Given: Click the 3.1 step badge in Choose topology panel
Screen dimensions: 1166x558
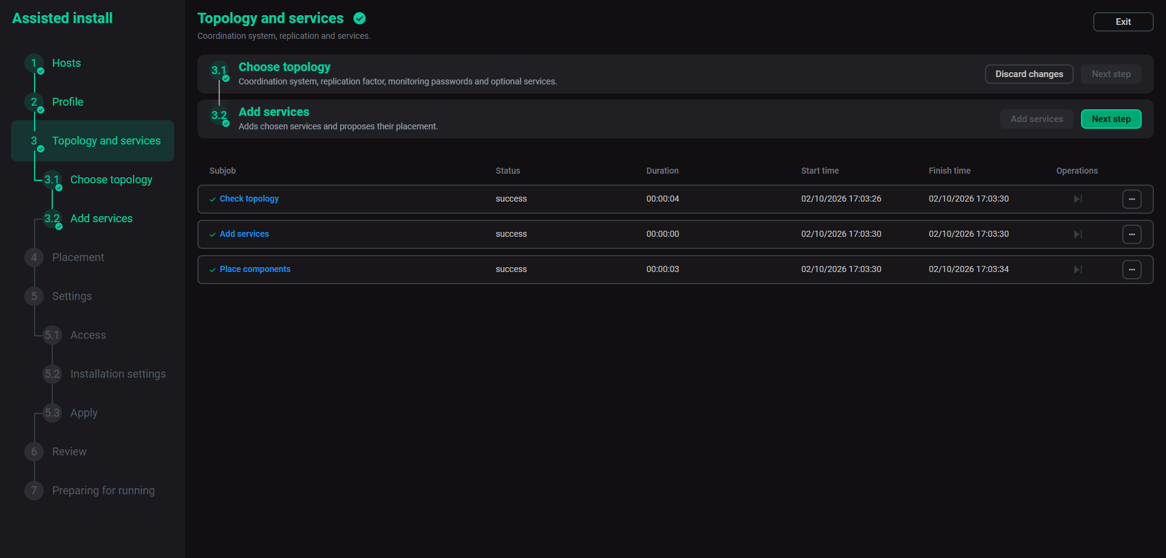Looking at the screenshot, I should (219, 70).
